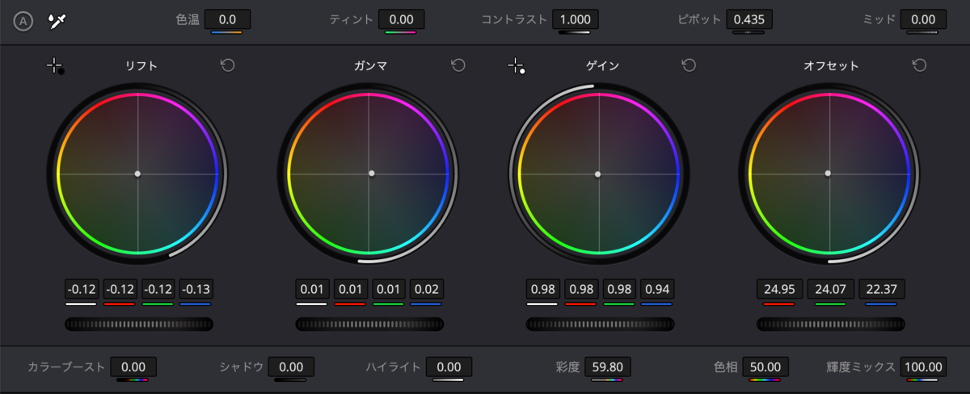This screenshot has height=394, width=970.
Task: Click the コントラスト label text
Action: coord(513,19)
